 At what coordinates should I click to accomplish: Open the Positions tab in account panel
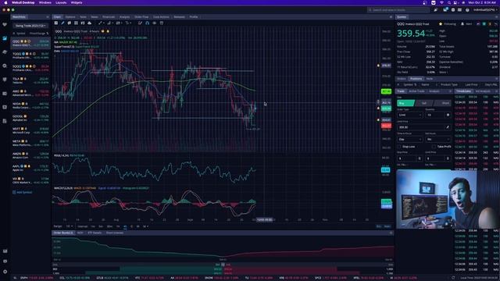point(416,79)
